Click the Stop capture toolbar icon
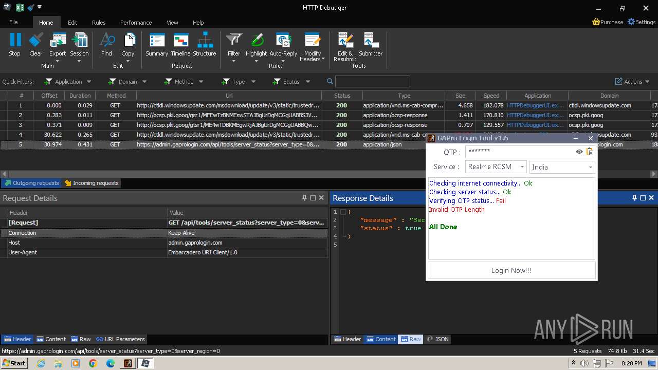Screen dimensions: 658x370 pos(15,44)
